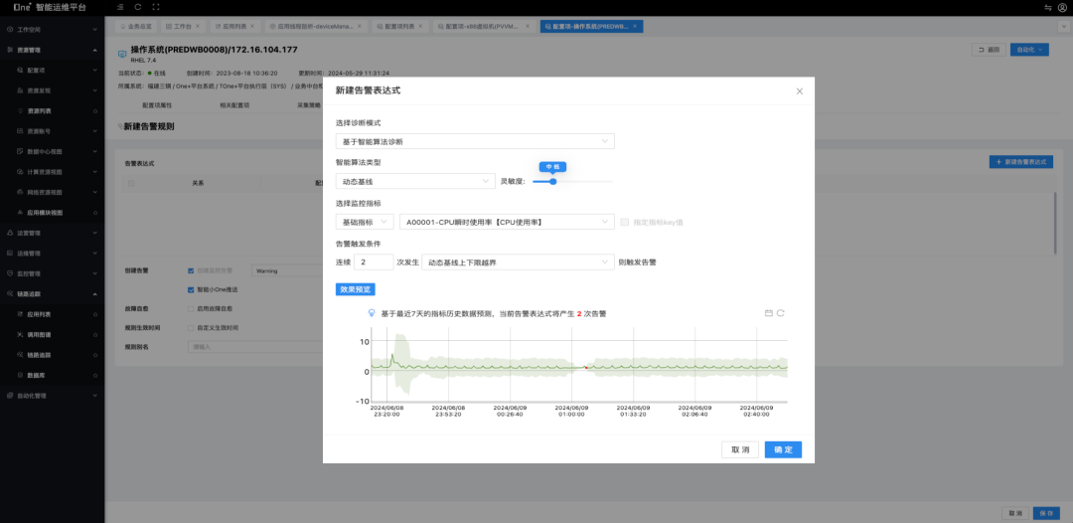Click the 灵敏度 slider handle
Screen dimensions: 1073x523
tap(552, 181)
